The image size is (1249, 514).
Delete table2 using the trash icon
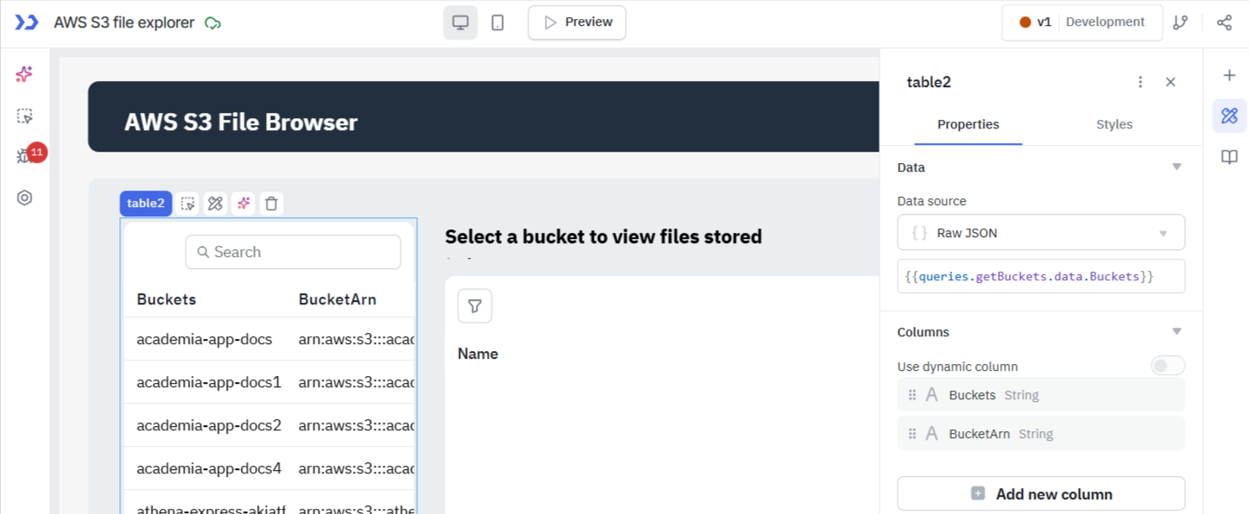point(271,203)
